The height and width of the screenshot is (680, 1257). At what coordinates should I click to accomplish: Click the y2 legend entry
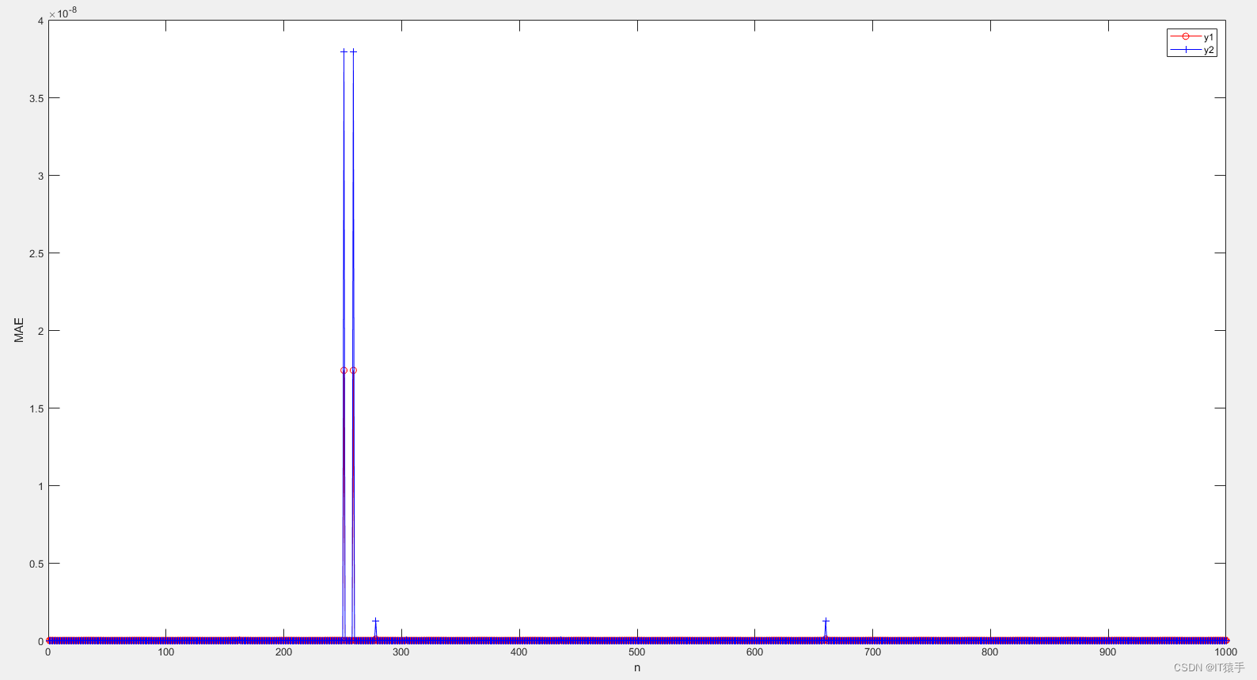tap(1191, 50)
